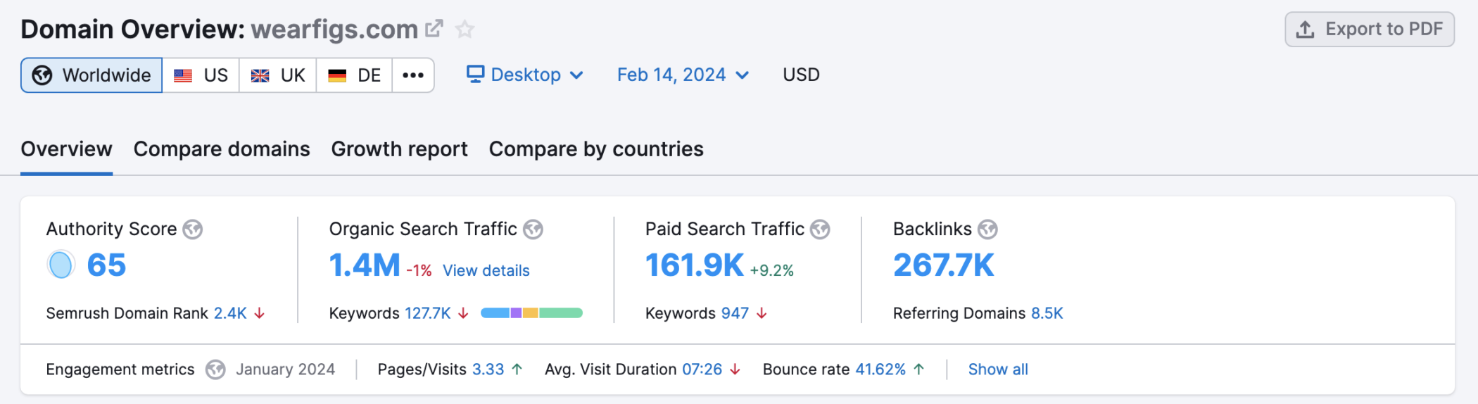The height and width of the screenshot is (404, 1478).
Task: Open Referring Domains 8.5K link
Action: point(1047,313)
